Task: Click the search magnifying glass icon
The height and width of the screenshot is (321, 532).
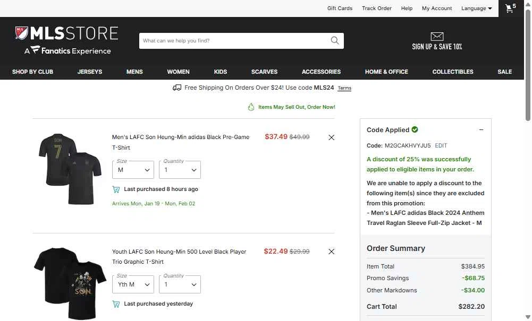Action: [x=335, y=41]
